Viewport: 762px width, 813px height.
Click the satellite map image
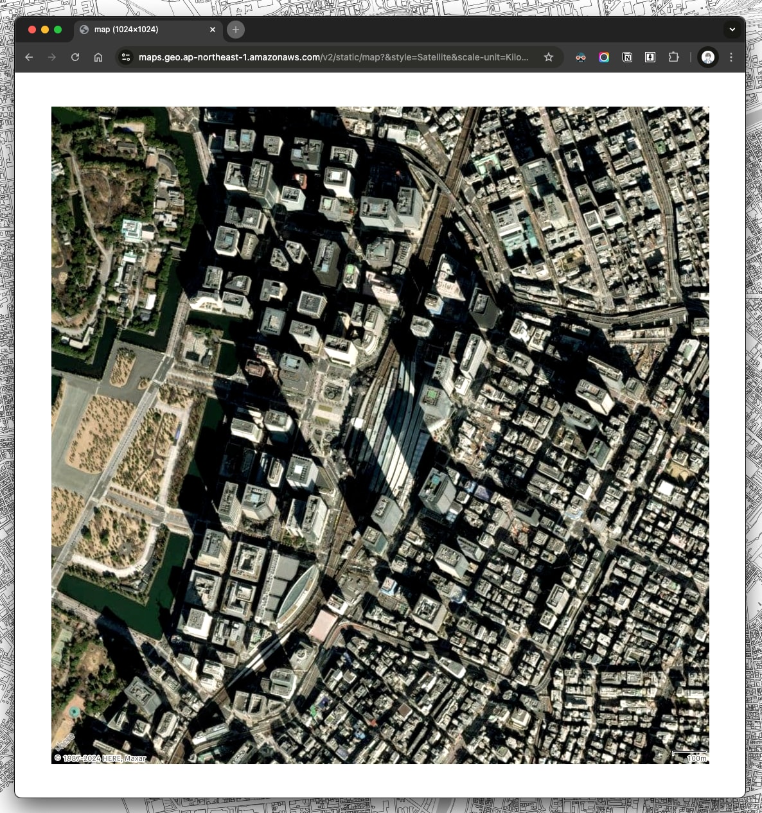click(x=380, y=435)
